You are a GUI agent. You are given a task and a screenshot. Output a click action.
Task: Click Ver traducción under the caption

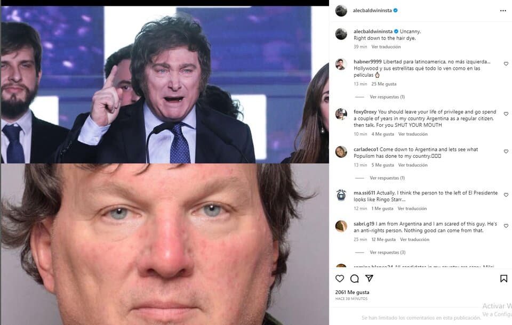(386, 47)
